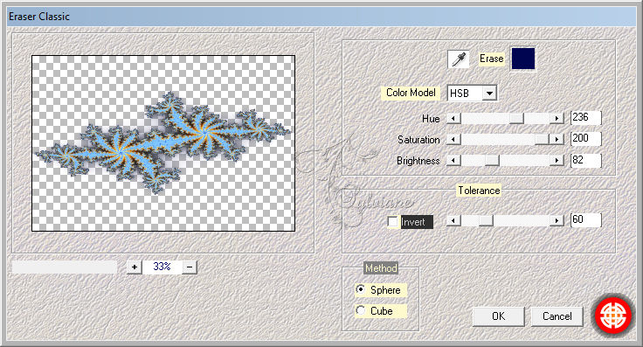Click the fractal preview image

[x=163, y=143]
